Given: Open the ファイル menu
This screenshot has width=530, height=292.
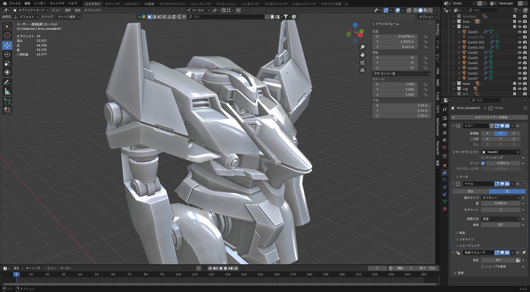Looking at the screenshot, I should 15,4.
